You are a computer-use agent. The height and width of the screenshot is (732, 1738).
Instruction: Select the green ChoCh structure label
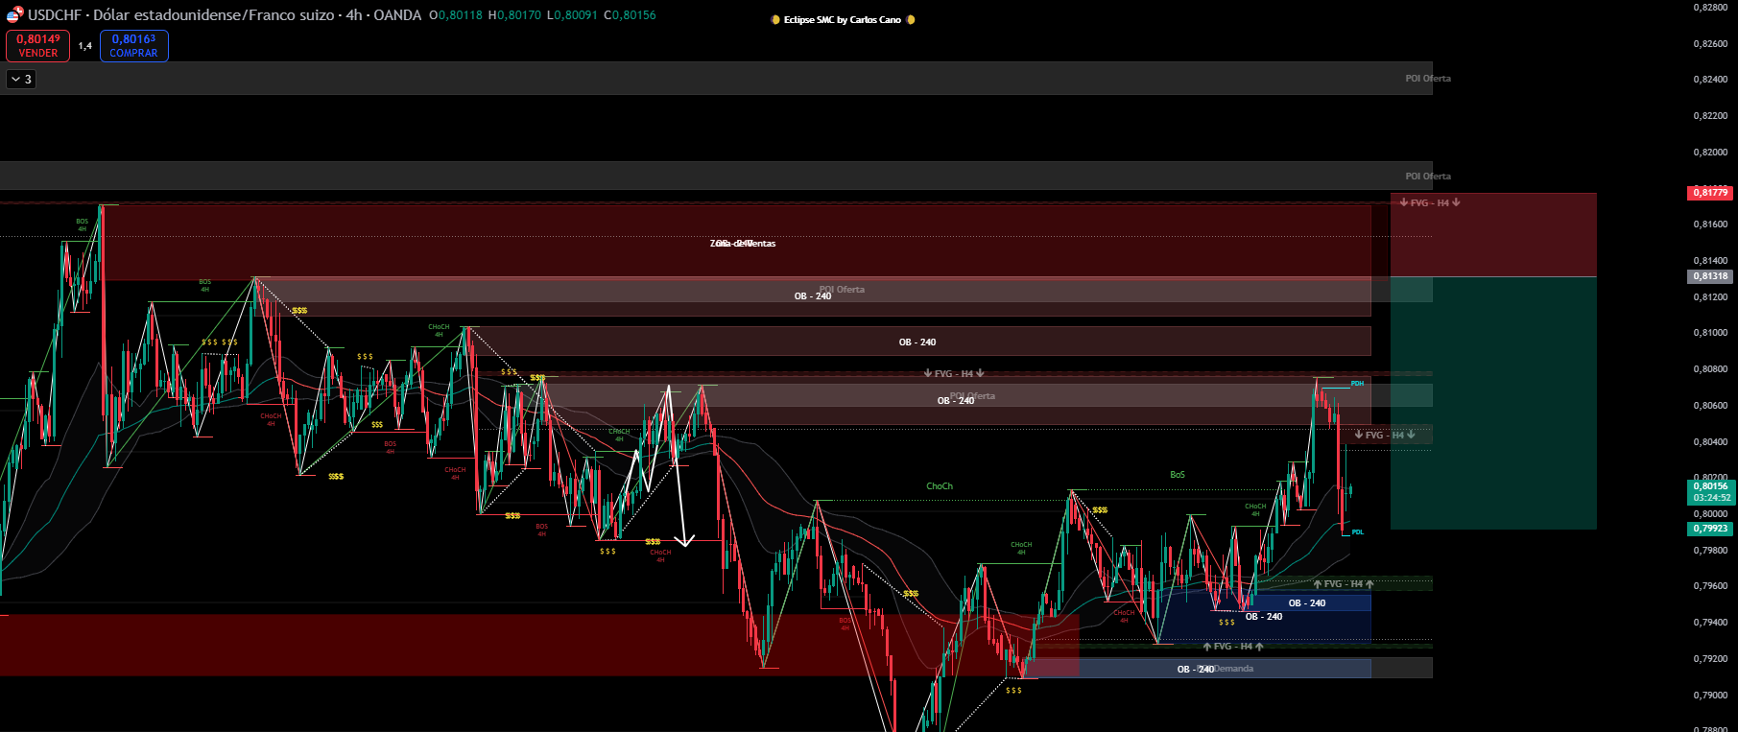coord(940,486)
